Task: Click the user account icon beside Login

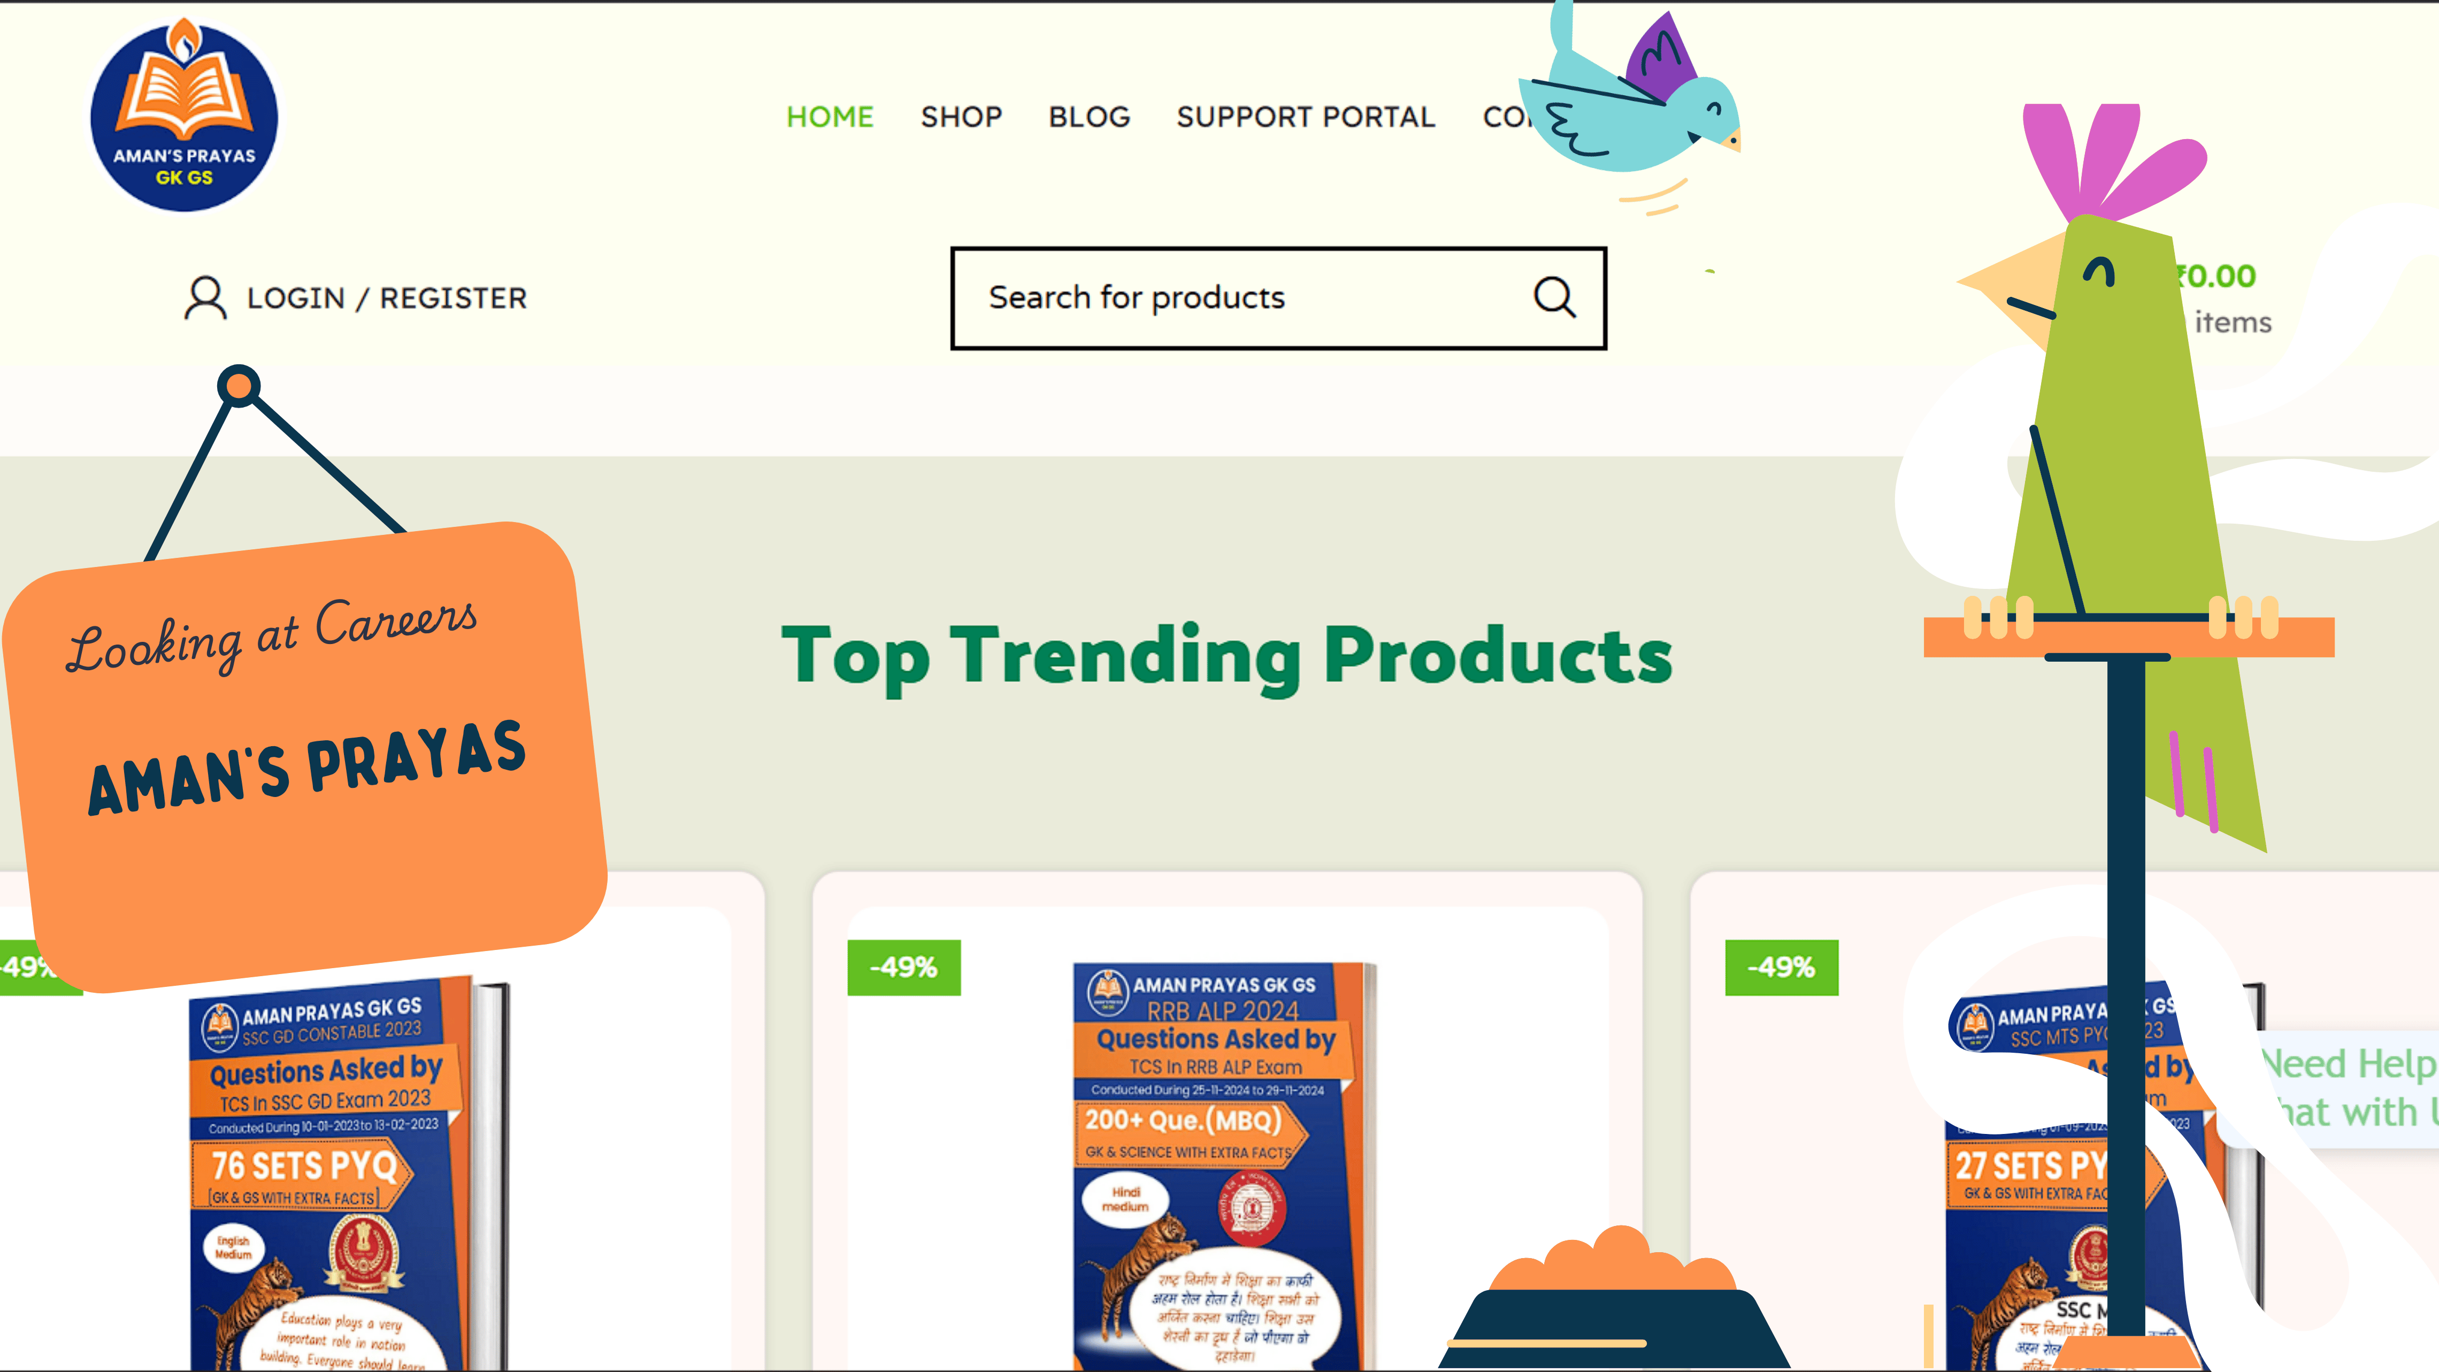Action: 204,298
